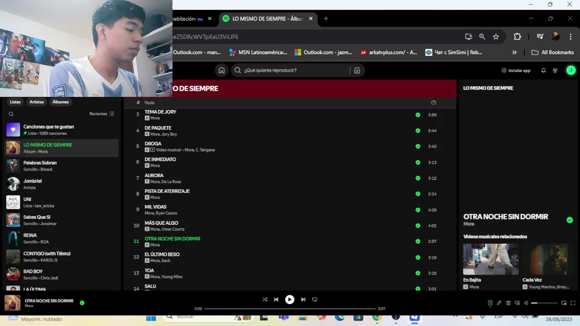The height and width of the screenshot is (326, 580).
Task: Open lyrics with the microphone icon
Action: point(499,303)
